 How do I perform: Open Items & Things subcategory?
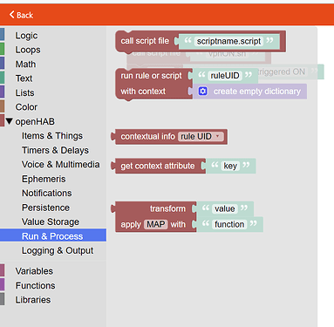point(52,136)
